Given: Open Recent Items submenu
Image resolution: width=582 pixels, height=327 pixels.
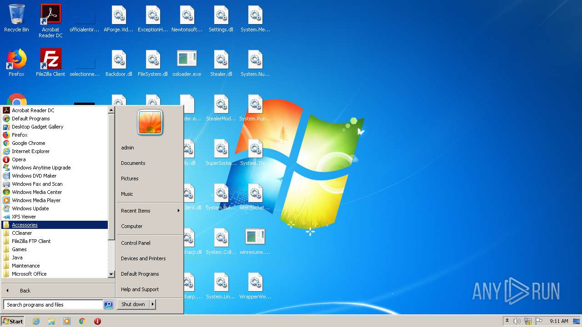Looking at the screenshot, I should 150,211.
